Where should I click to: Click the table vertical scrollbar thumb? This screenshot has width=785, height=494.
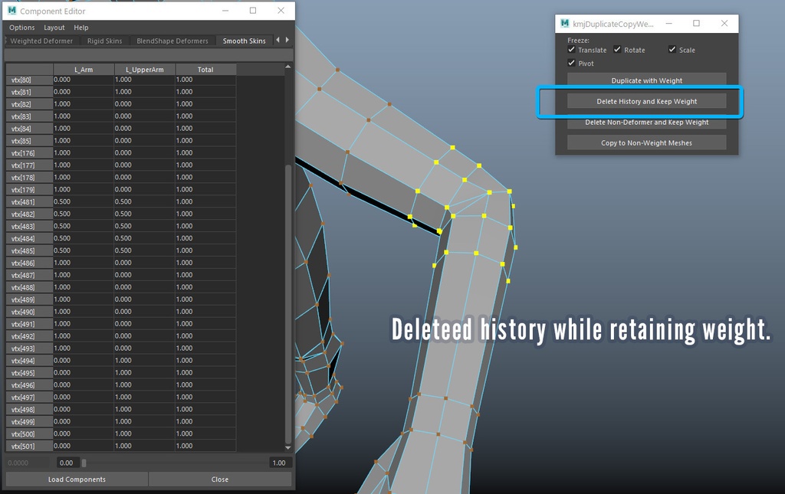(x=288, y=303)
